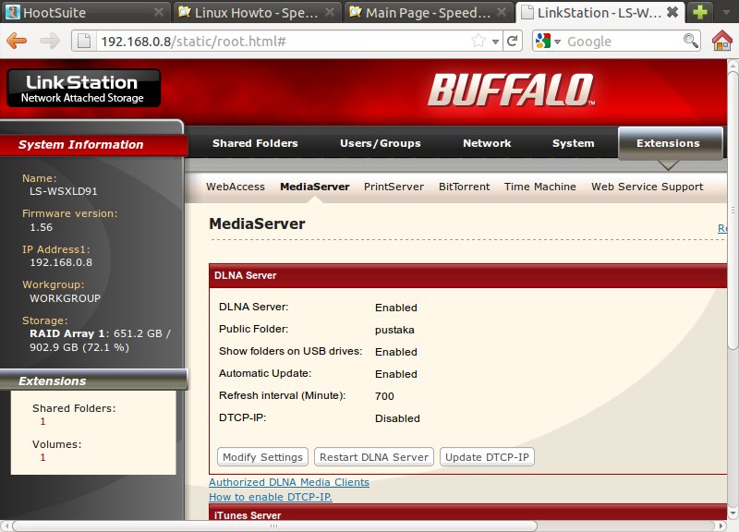Viewport: 739px width, 532px height.
Task: Open the PrintServer sub-tab
Action: click(394, 187)
